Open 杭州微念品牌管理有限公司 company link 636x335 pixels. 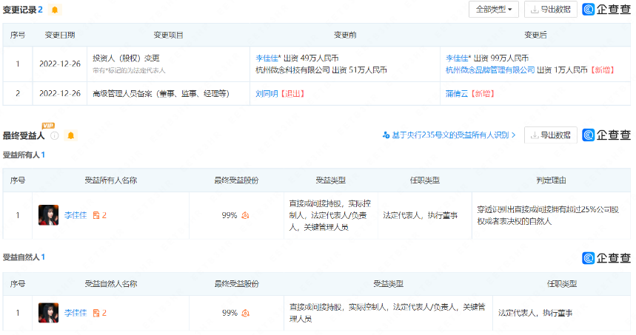point(489,70)
